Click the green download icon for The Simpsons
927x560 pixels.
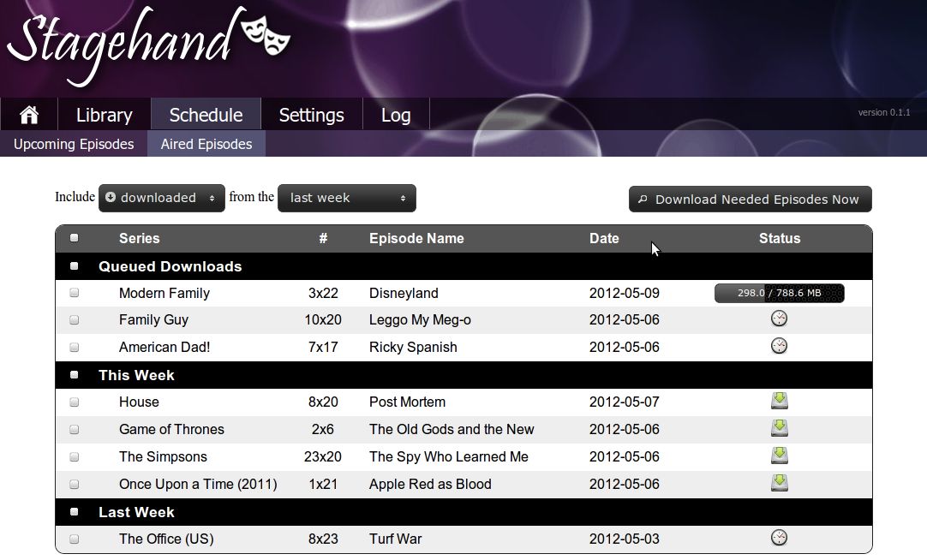[x=779, y=455]
